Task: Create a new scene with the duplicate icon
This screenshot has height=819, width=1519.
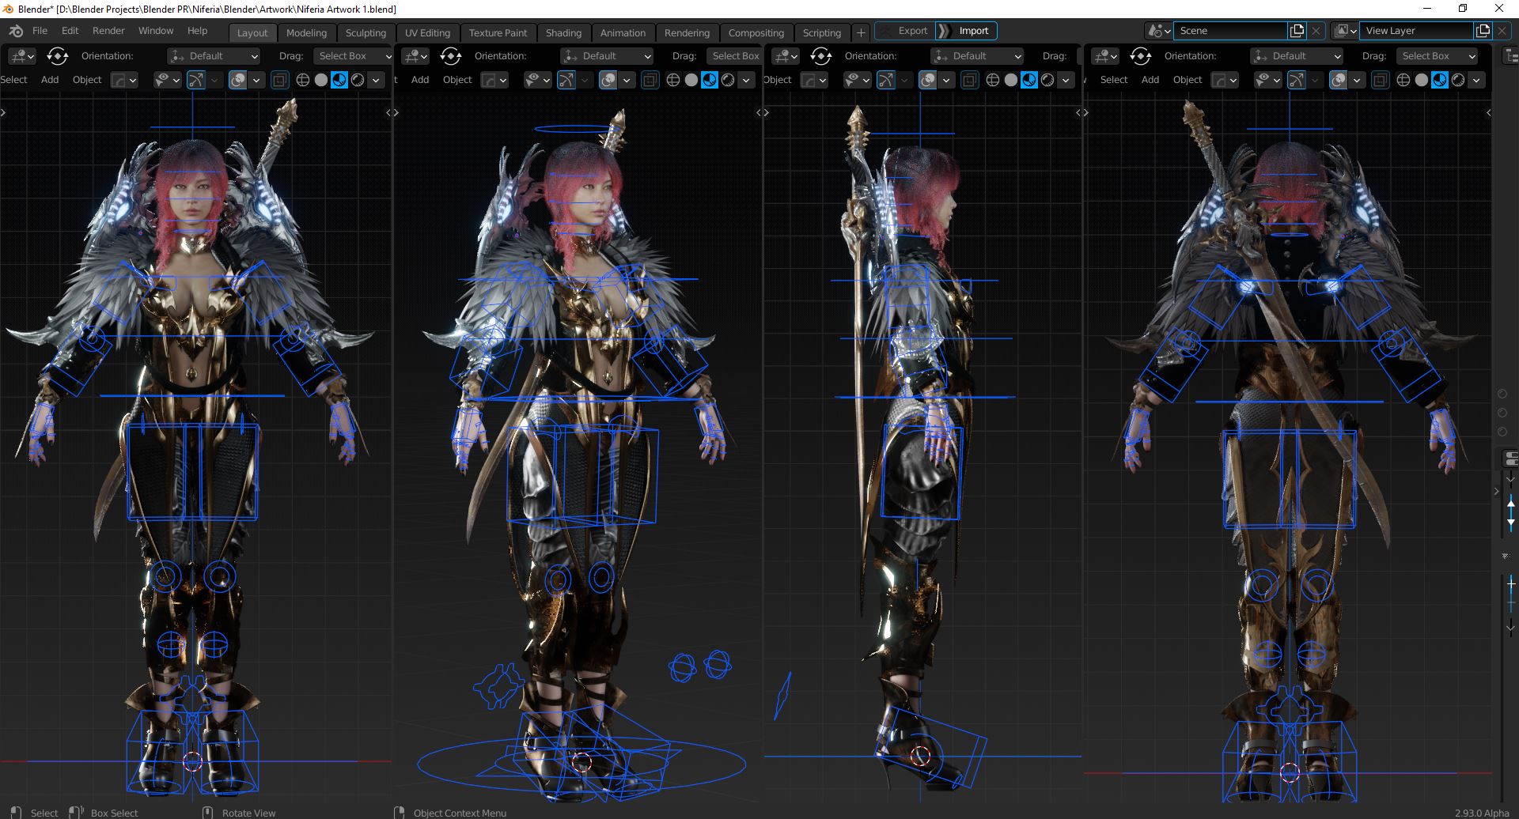Action: coord(1297,31)
